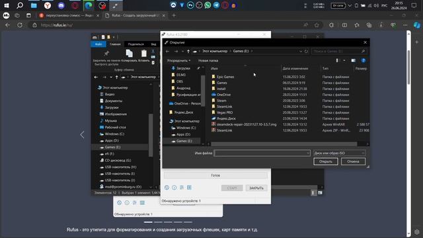Refresh the Games (E:) folder in dialog
Viewport: 423px width, 238px height.
[x=306, y=52]
